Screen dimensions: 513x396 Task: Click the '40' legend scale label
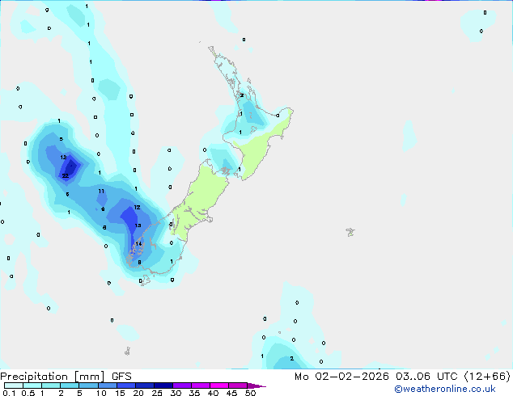213,393
